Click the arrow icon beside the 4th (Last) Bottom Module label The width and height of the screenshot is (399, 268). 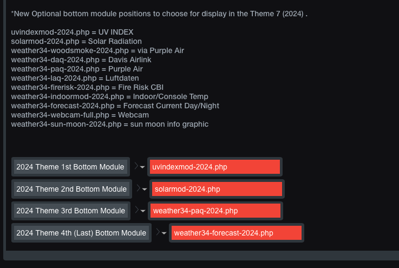click(x=161, y=232)
